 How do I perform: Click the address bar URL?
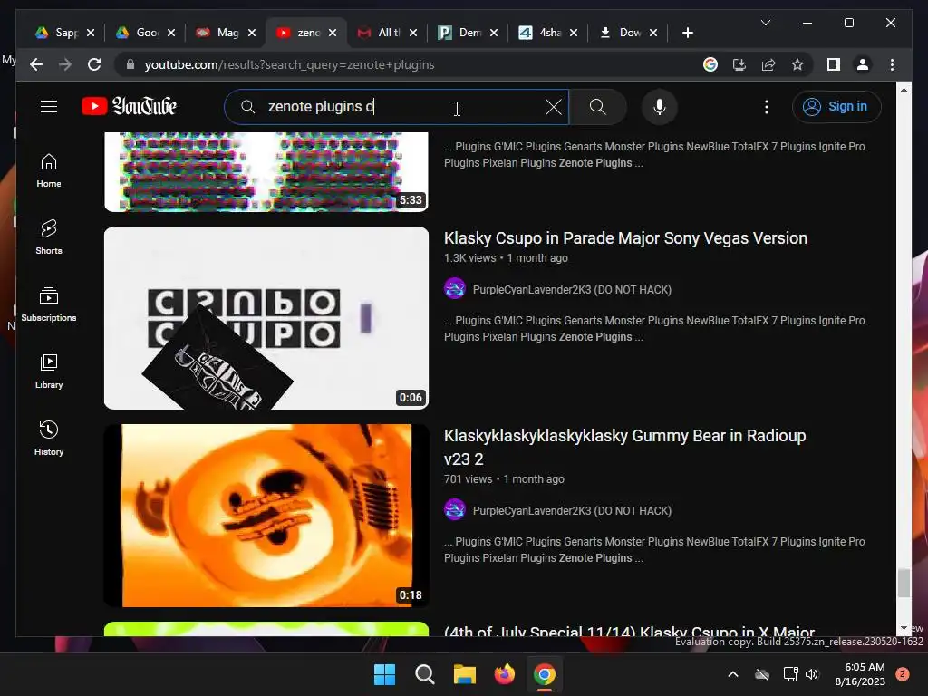(289, 64)
